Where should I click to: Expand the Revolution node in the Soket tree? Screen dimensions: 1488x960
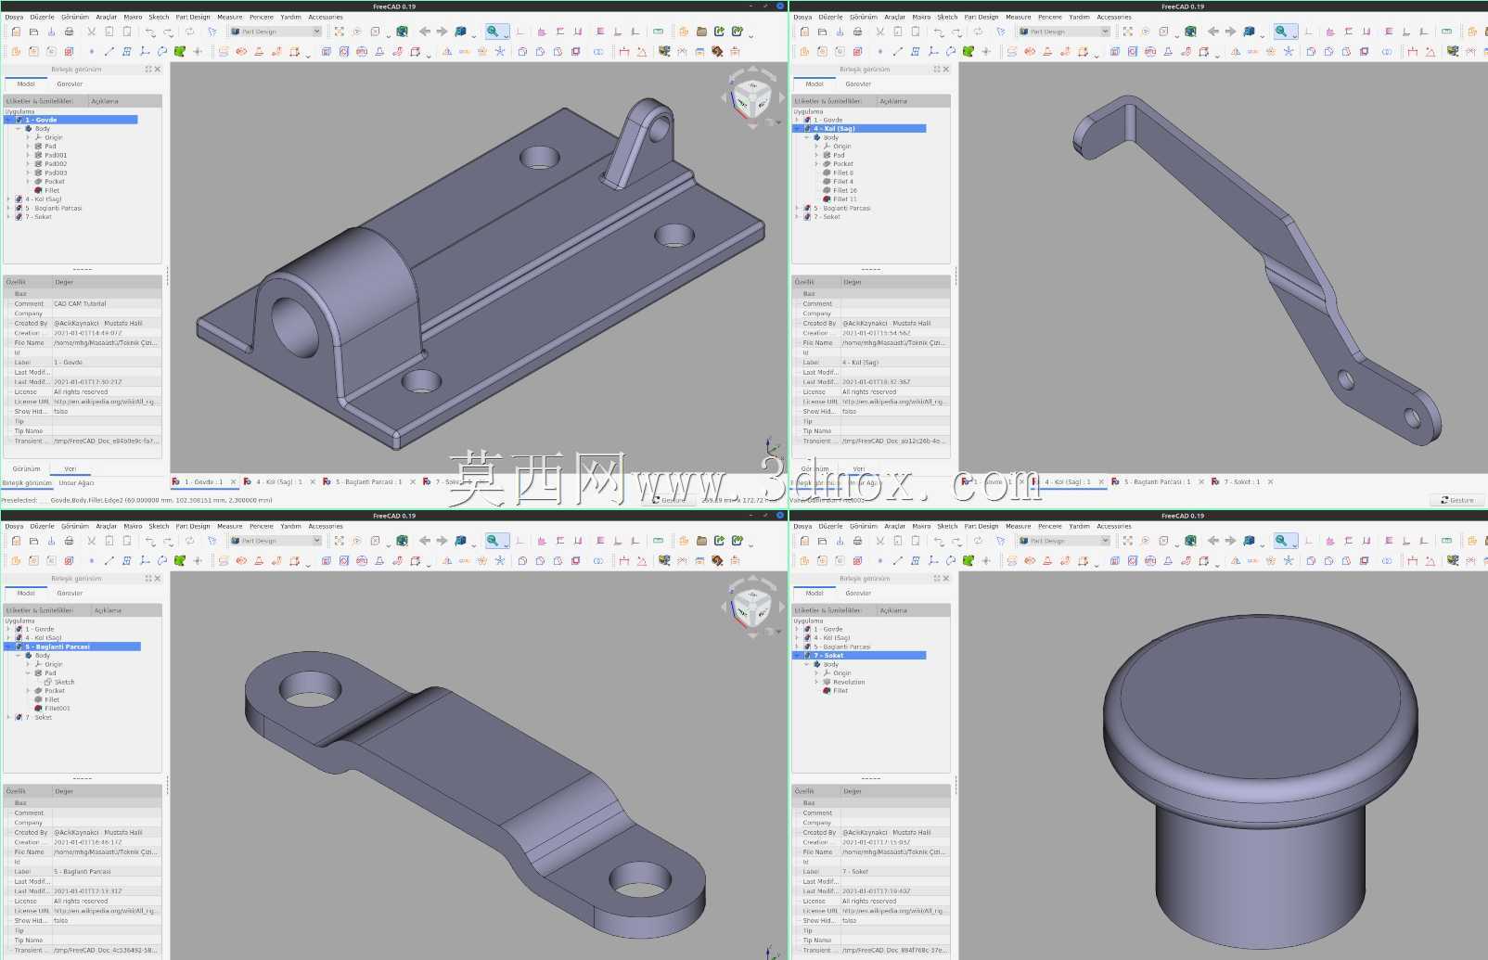(816, 682)
